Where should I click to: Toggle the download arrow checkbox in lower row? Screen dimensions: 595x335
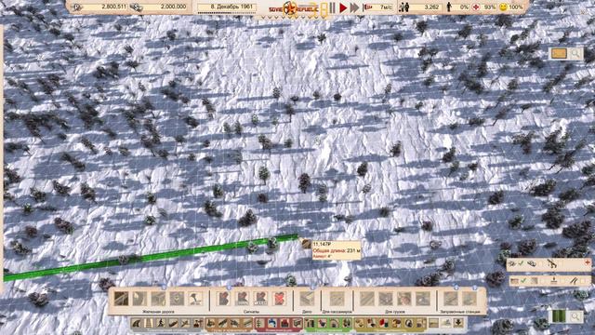pos(562,281)
